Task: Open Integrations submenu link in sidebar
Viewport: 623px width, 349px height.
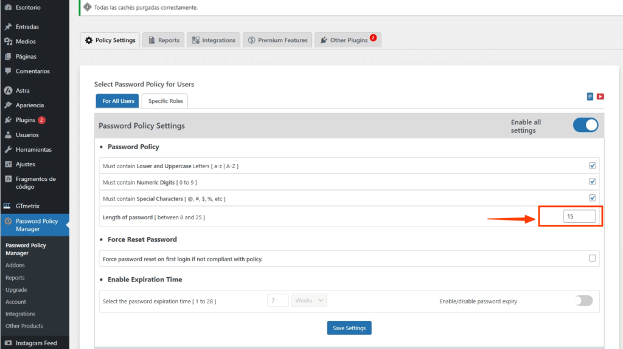Action: coord(20,314)
